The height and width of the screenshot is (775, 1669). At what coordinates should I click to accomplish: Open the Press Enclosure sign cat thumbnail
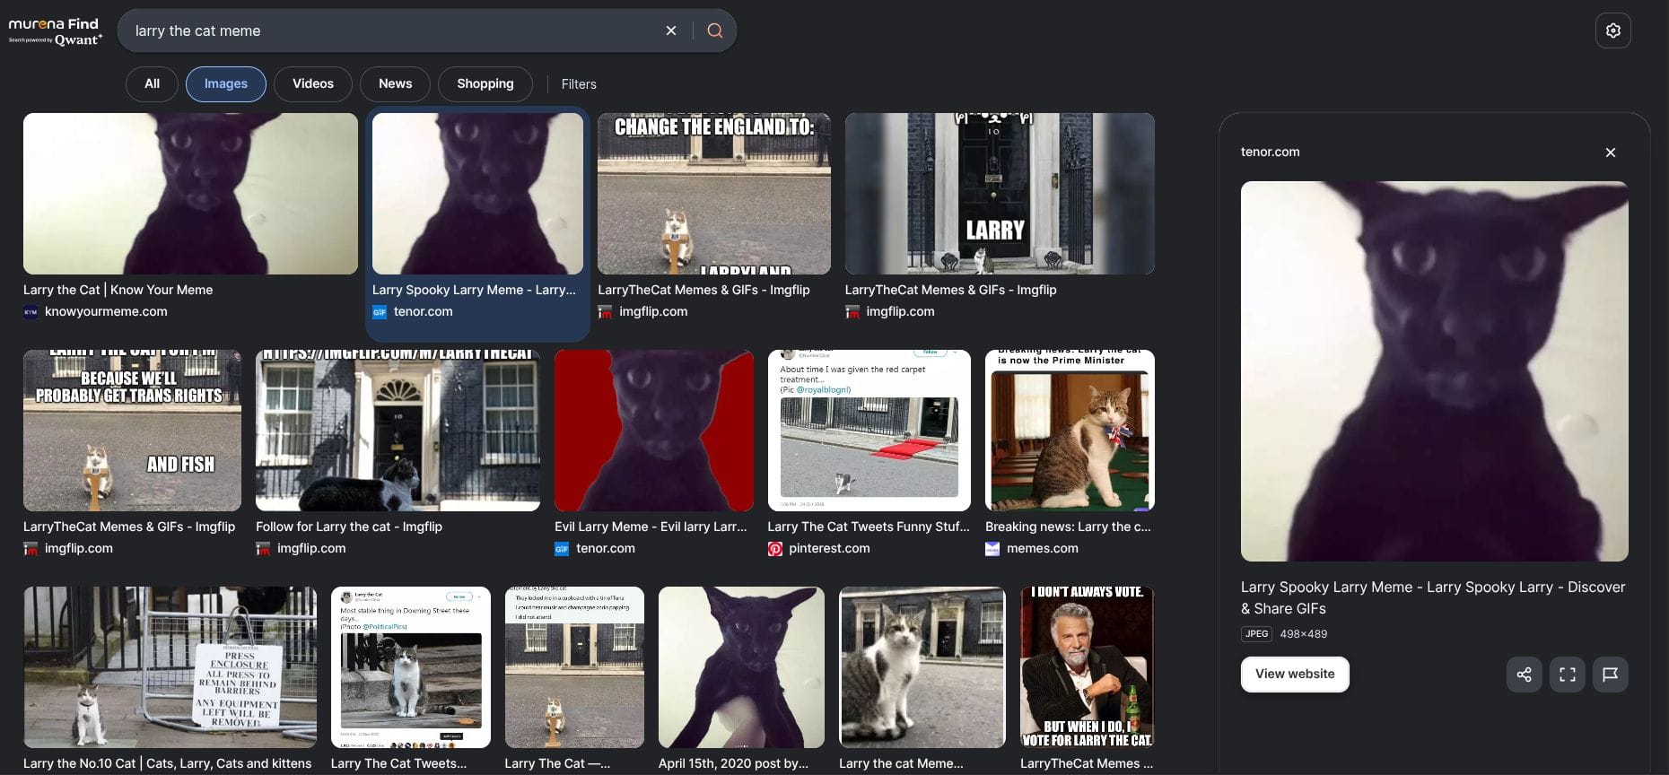(170, 666)
